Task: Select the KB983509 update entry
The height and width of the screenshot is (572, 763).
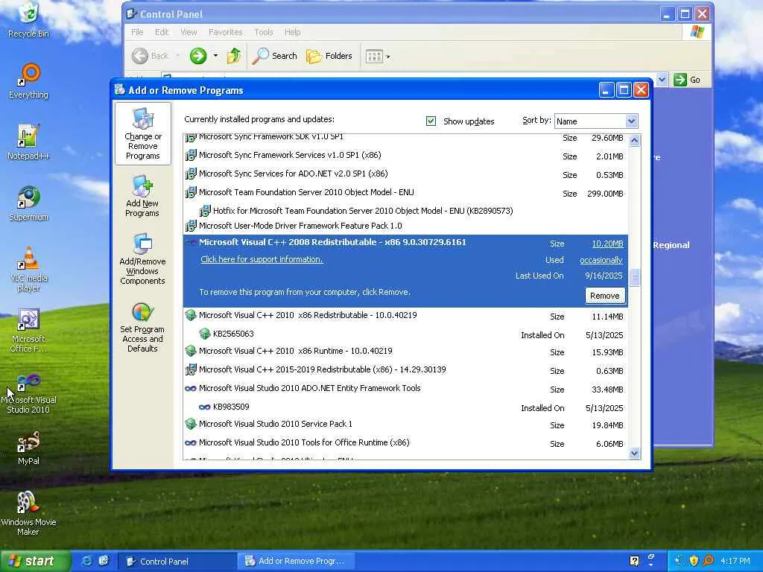Action: coord(406,407)
